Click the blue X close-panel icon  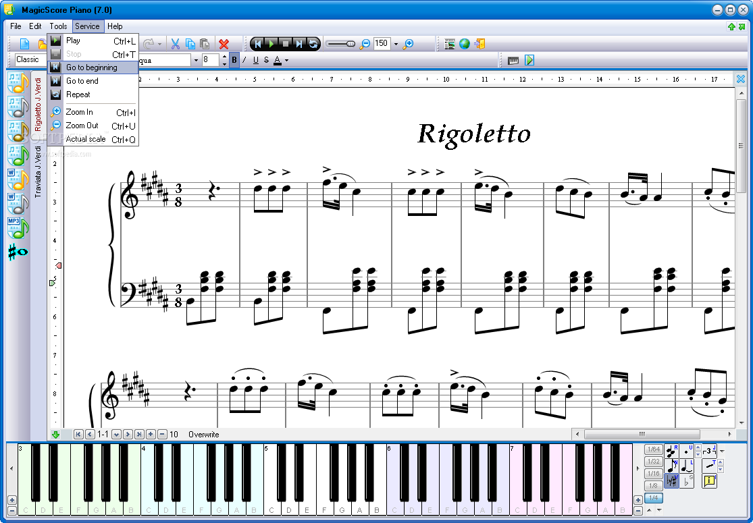point(741,79)
